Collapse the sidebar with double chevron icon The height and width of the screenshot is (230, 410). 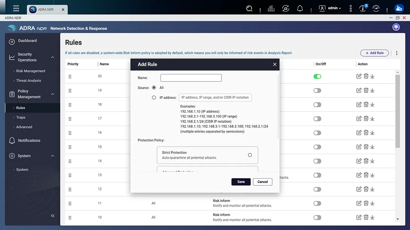(x=52, y=215)
